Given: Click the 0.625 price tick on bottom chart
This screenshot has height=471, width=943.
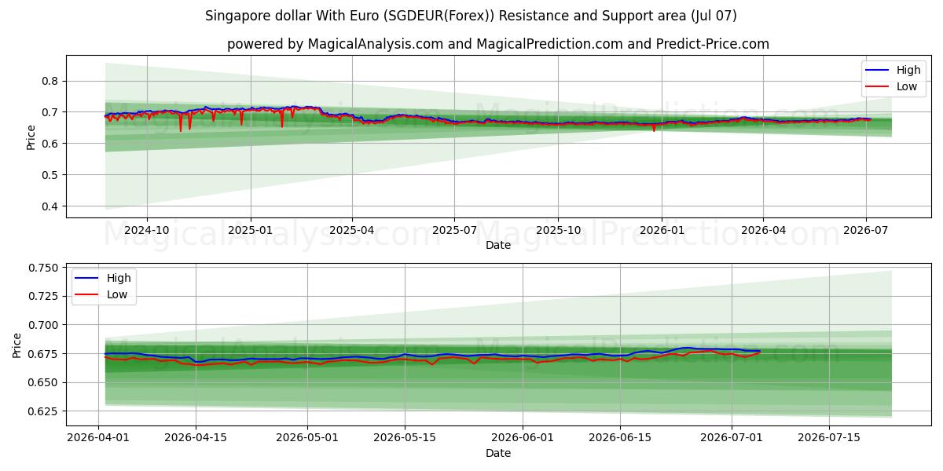Looking at the screenshot, I should point(44,411).
